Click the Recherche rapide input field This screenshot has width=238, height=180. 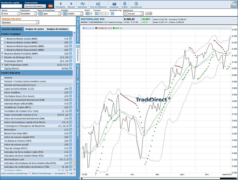click(x=11, y=6)
